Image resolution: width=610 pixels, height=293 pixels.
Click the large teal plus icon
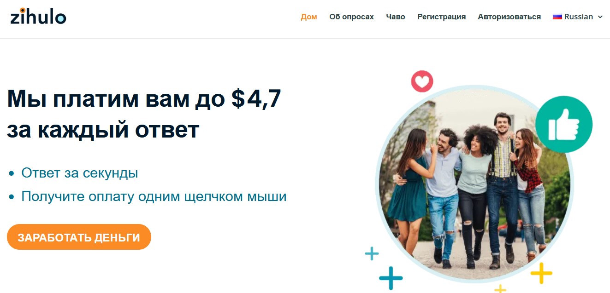[x=391, y=278]
